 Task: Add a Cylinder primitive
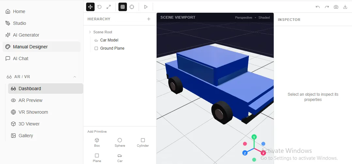[143, 142]
